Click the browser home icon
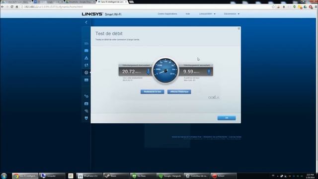This screenshot has height=179, width=318. point(17,6)
